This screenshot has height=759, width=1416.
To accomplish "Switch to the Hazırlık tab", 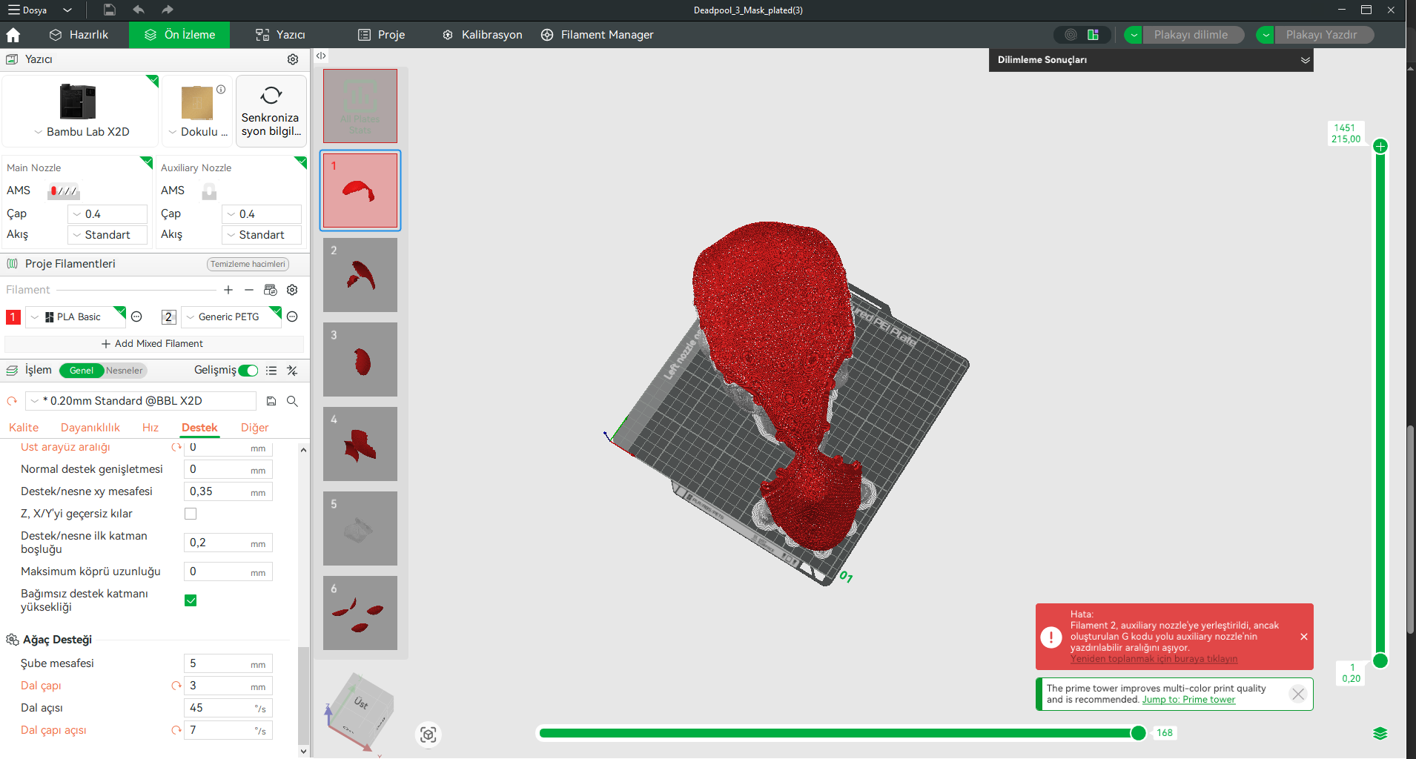I will coord(79,35).
